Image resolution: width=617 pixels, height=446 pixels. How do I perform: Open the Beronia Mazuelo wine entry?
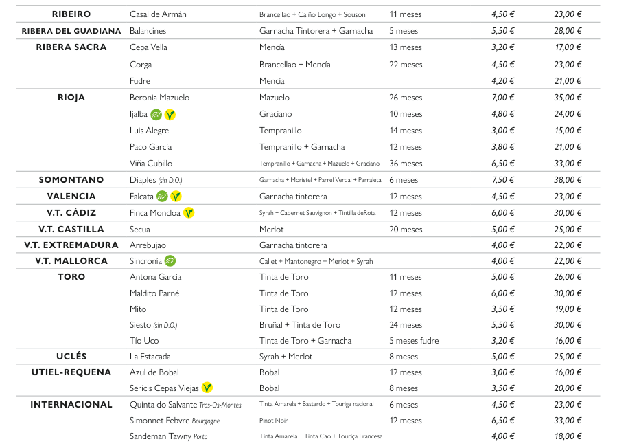159,98
